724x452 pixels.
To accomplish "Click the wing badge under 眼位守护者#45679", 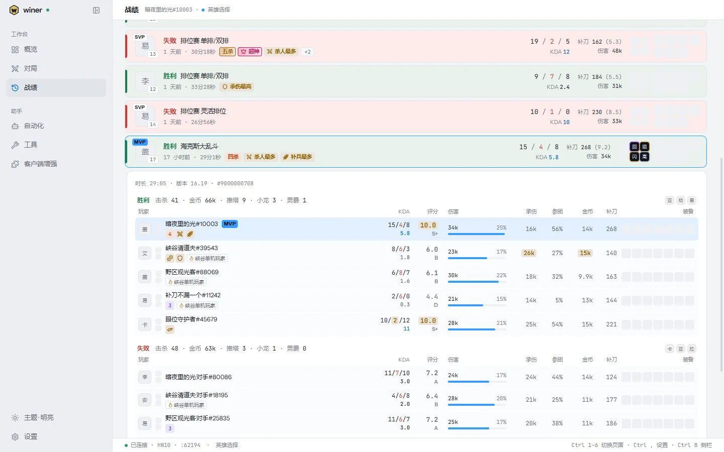I will [170, 329].
